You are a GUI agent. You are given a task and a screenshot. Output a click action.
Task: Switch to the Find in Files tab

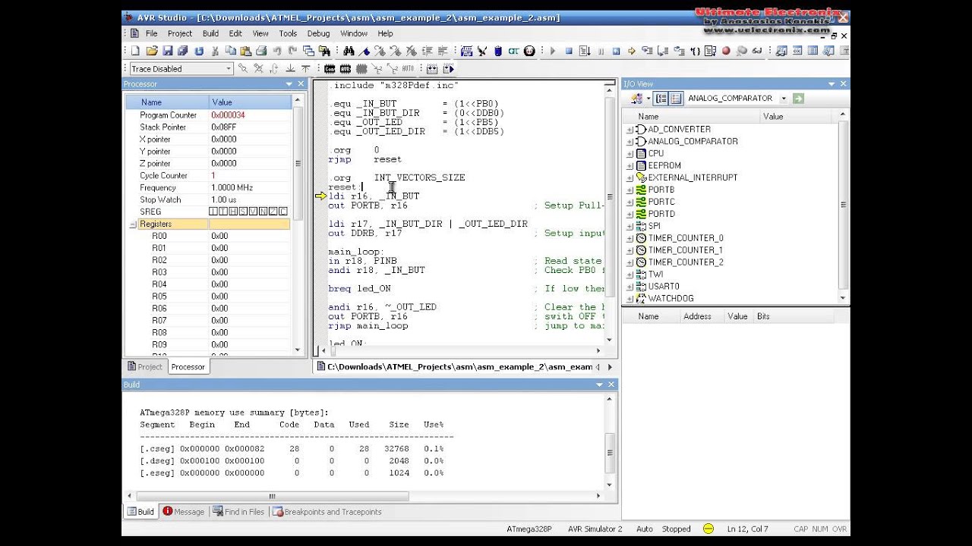(x=238, y=512)
